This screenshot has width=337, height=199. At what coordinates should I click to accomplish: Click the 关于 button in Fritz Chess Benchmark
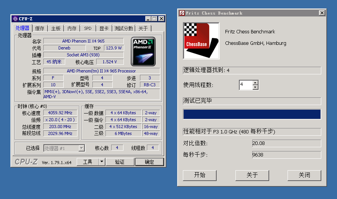pyautogui.click(x=252, y=175)
